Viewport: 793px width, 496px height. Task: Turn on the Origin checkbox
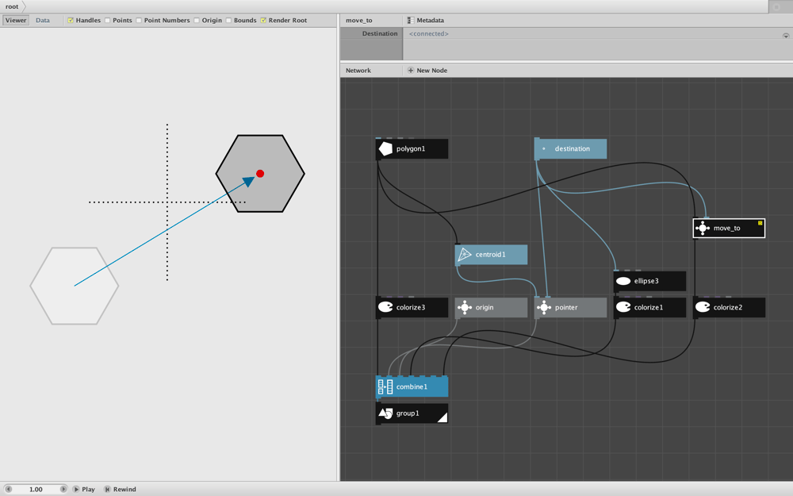(x=196, y=21)
